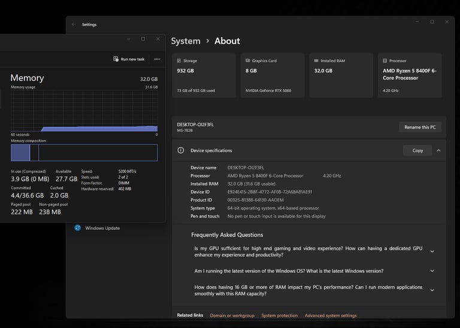Viewport: 460px width, 328px height.
Task: Open the Domain or workgroup link
Action: (x=232, y=315)
